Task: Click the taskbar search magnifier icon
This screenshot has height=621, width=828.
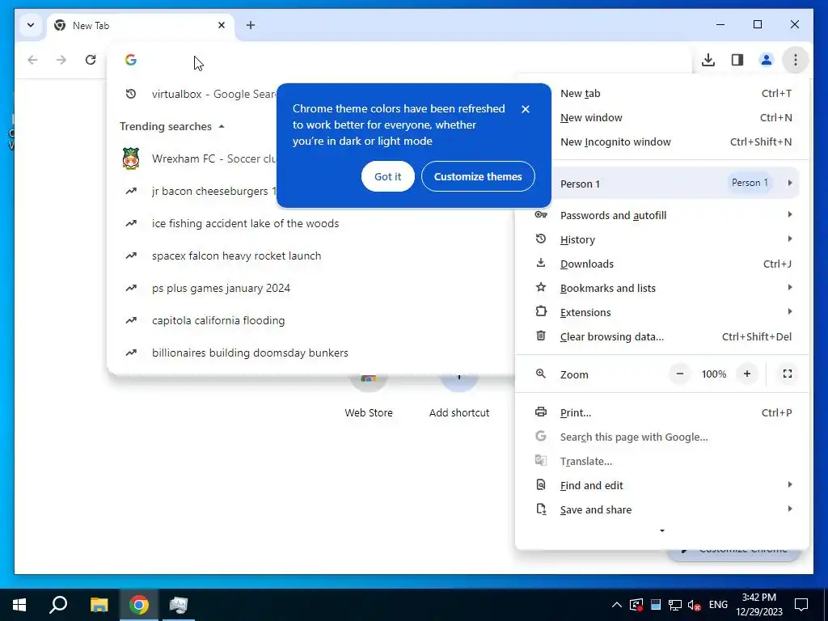Action: coord(58,605)
